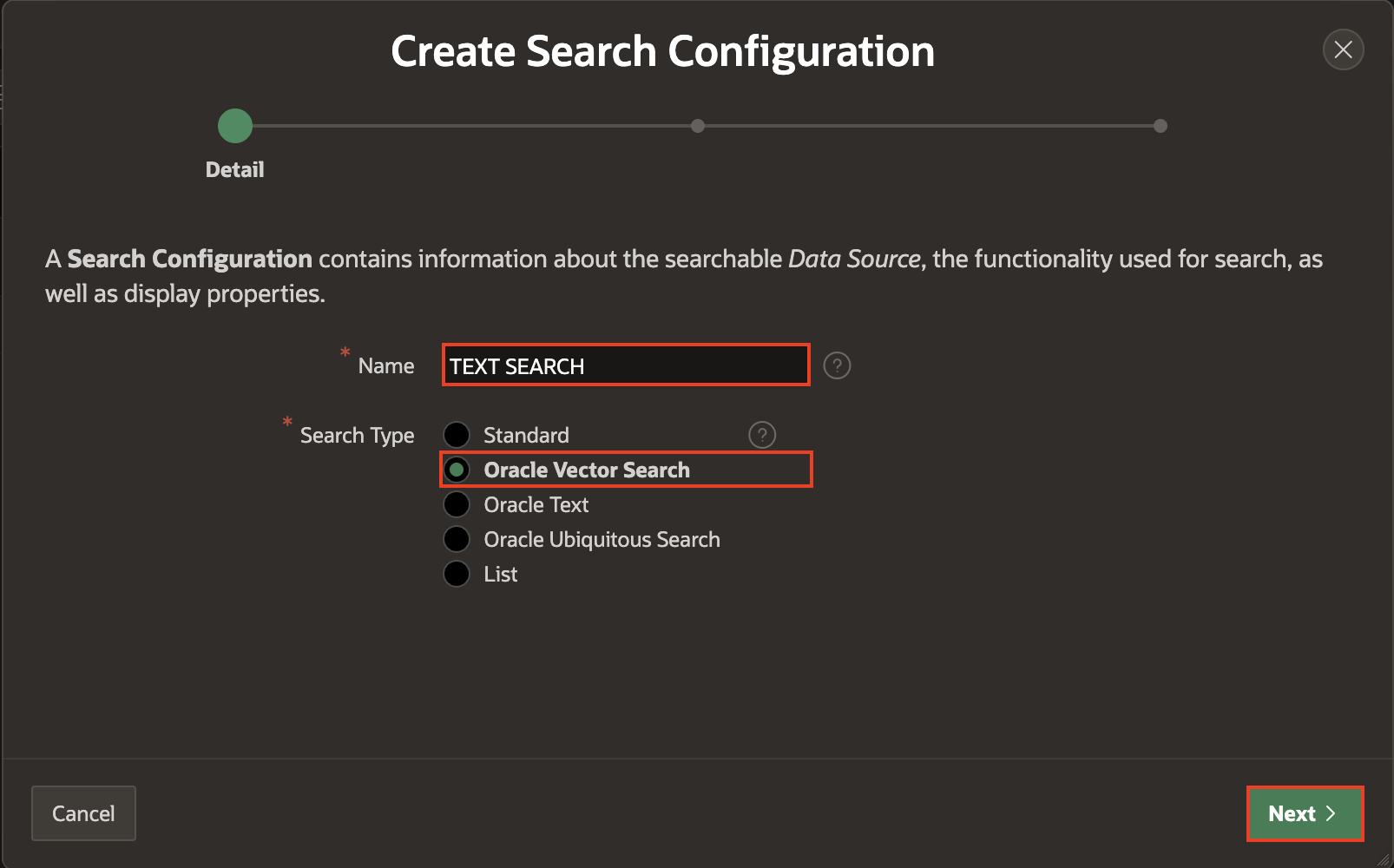
Task: Click the Create Search Configuration title
Action: 662,51
